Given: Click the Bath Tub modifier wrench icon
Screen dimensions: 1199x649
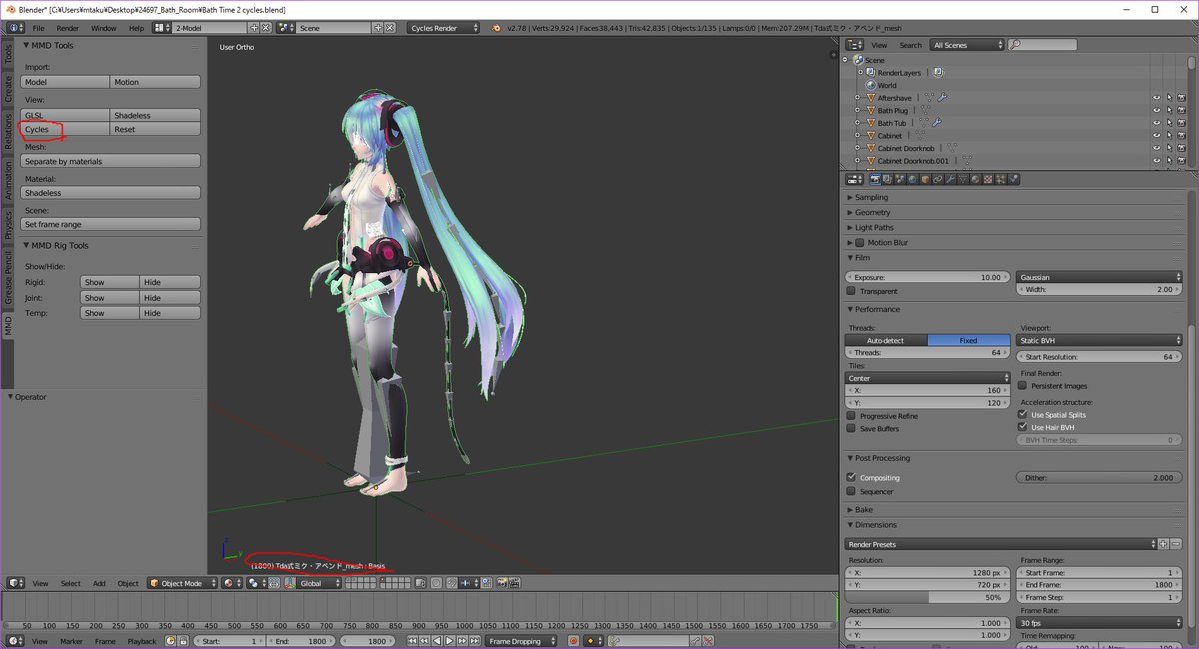Looking at the screenshot, I should [935, 122].
